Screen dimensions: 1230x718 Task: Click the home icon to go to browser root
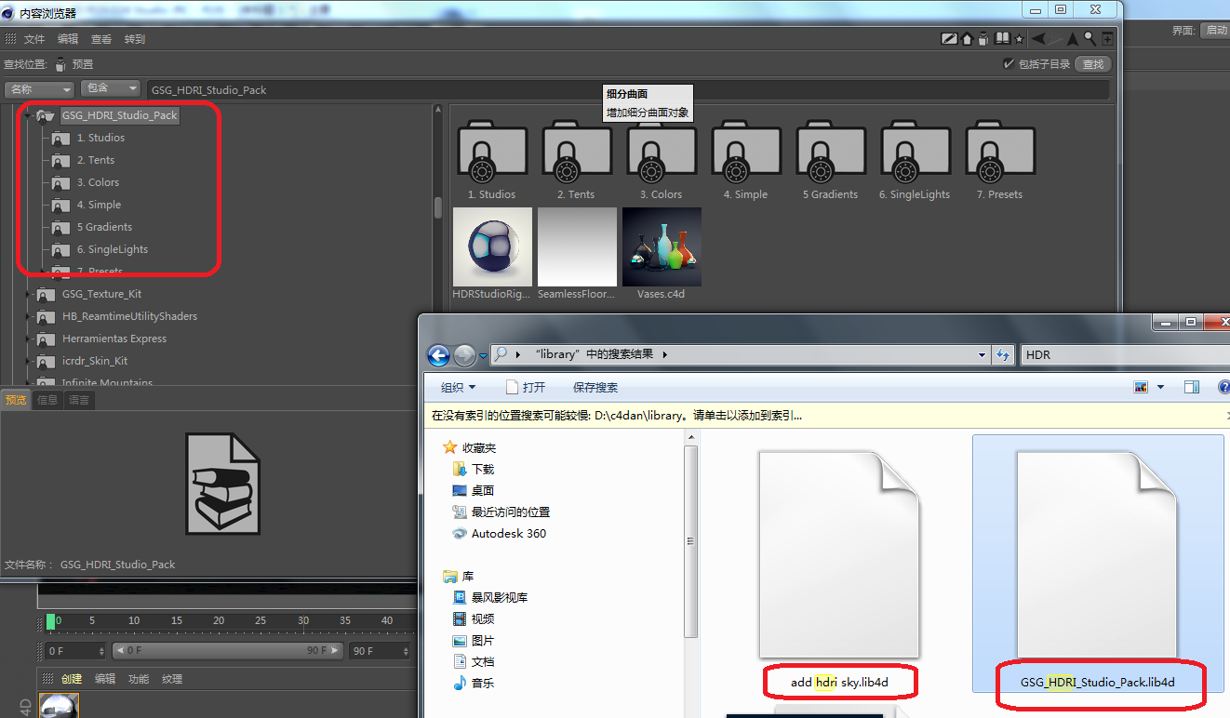point(967,38)
